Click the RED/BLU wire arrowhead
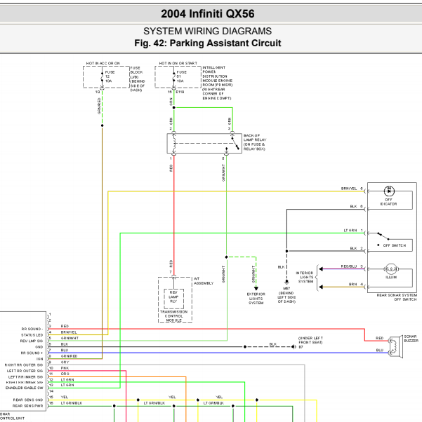This screenshot has width=422, height=422. coord(321,269)
